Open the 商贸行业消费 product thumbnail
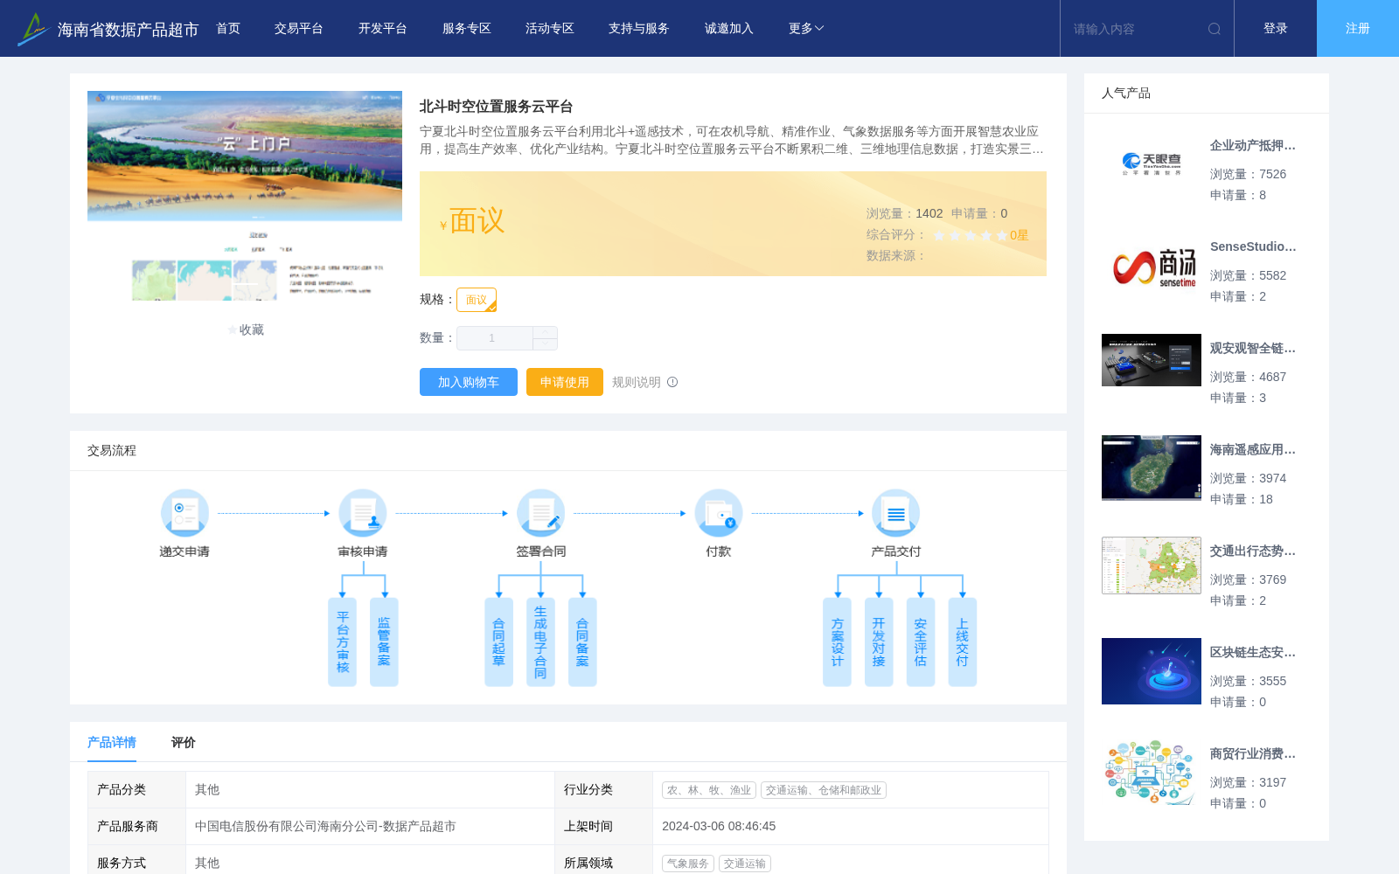 (1152, 773)
